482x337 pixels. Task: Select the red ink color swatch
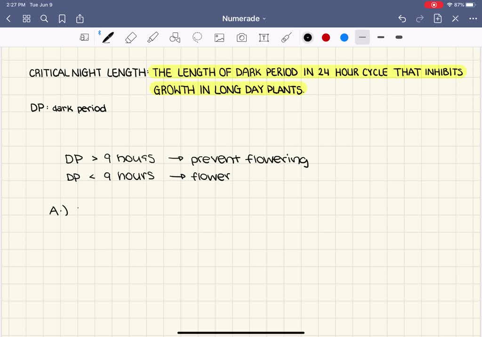pyautogui.click(x=326, y=37)
